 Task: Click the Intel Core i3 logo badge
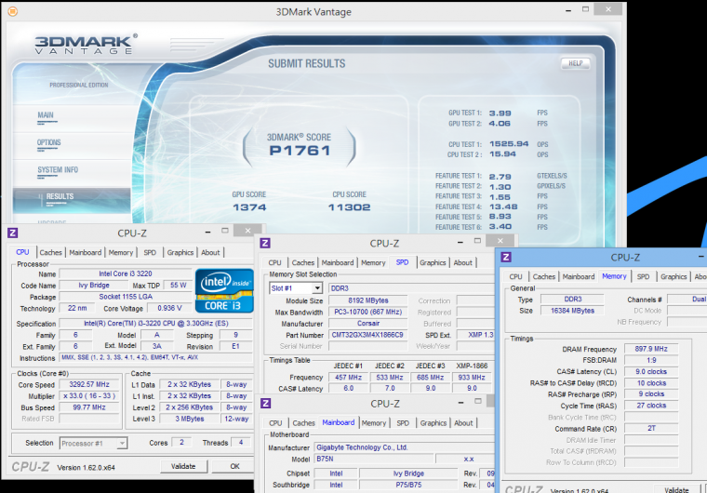pos(224,290)
